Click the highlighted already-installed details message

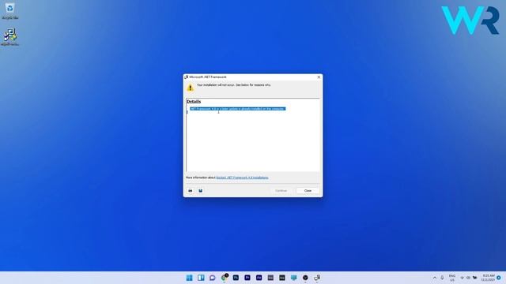(x=237, y=109)
